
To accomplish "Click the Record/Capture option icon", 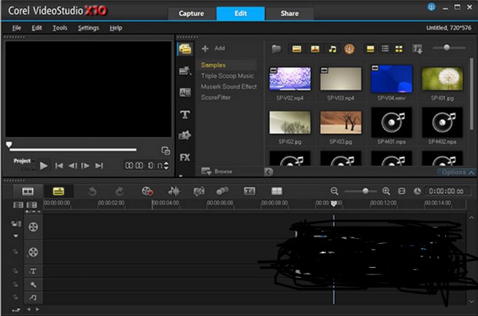I will (148, 191).
